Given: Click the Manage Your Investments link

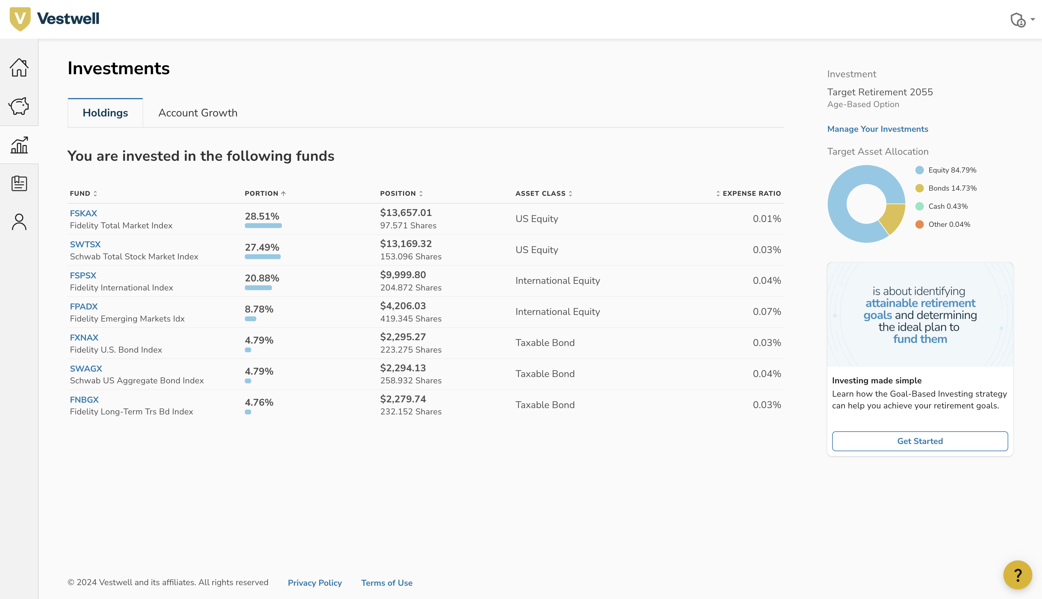Looking at the screenshot, I should tap(877, 129).
